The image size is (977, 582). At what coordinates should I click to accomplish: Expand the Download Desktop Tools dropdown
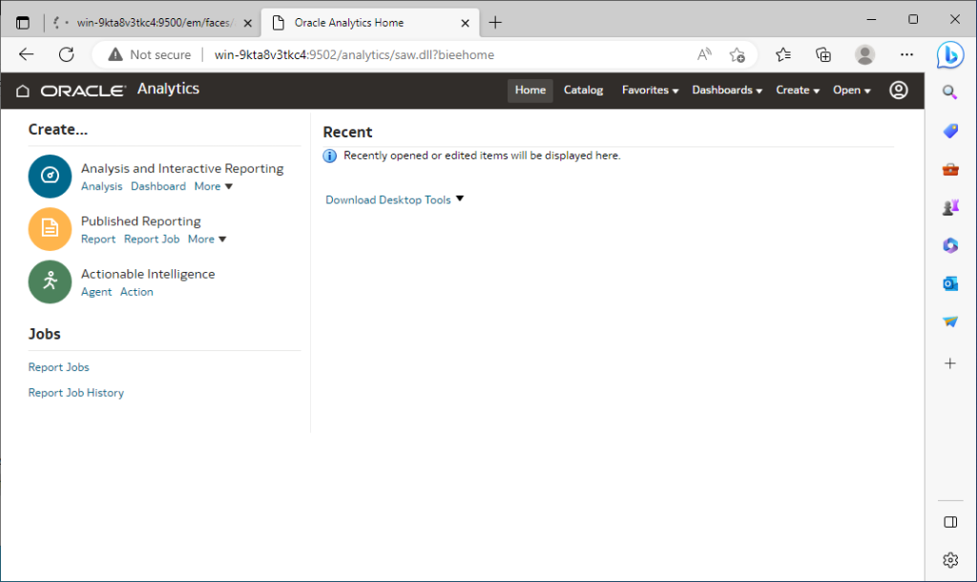(394, 199)
